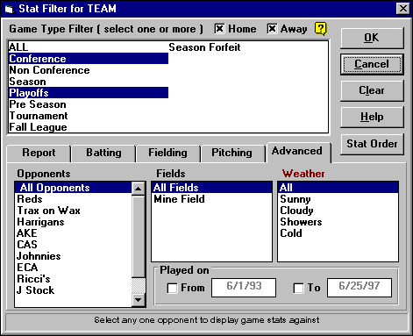The image size is (413, 336).
Task: Select All in Weather list
Action: [338, 188]
